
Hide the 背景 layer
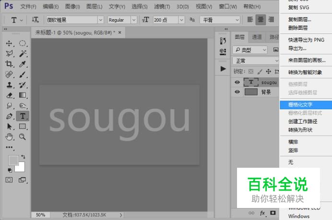(x=237, y=92)
